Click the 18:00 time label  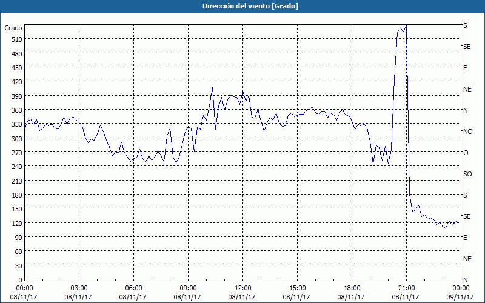(352, 288)
